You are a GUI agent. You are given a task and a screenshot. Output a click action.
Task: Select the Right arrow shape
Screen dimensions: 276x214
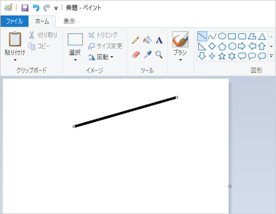[x=242, y=46]
